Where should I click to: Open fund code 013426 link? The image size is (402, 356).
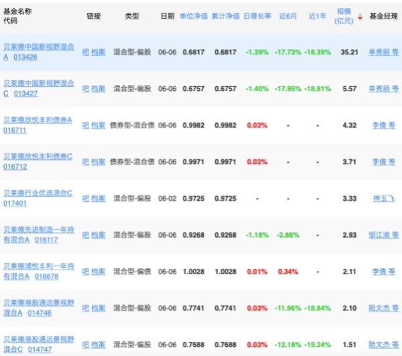25,57
